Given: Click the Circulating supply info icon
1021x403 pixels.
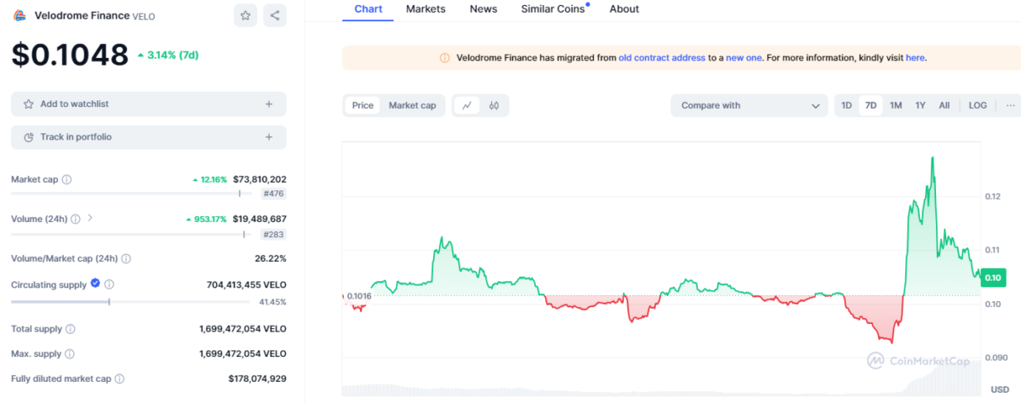Looking at the screenshot, I should coord(109,285).
